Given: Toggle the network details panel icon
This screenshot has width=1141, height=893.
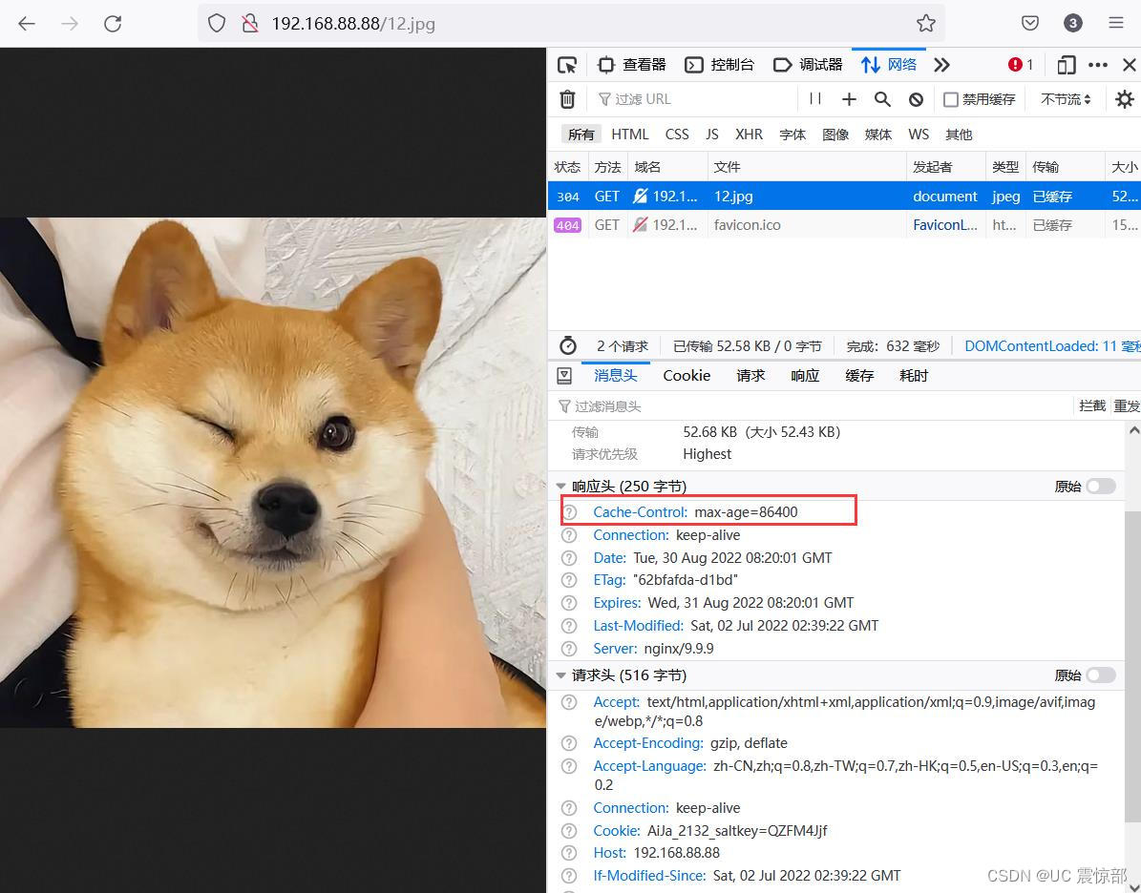Looking at the screenshot, I should click(564, 375).
